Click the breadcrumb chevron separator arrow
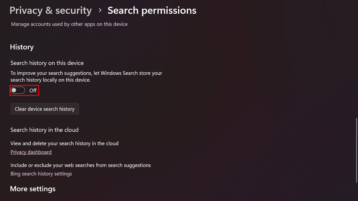 pos(100,11)
